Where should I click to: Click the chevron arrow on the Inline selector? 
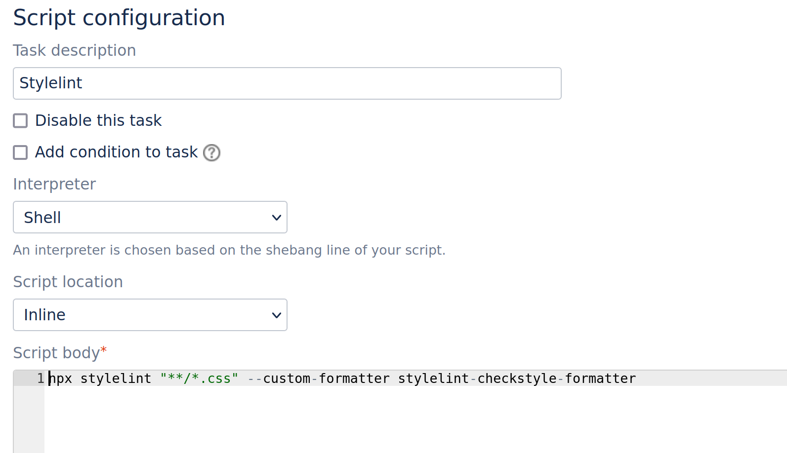click(x=276, y=315)
